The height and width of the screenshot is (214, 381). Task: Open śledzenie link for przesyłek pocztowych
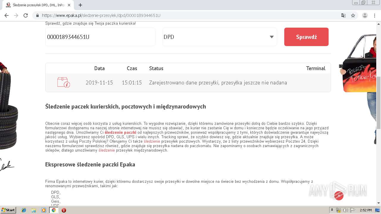[152, 141]
